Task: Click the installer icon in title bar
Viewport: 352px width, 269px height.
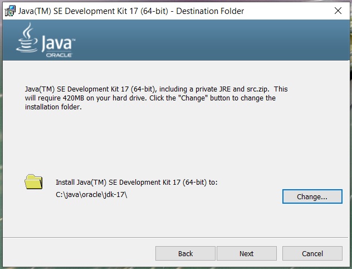Action: 10,11
